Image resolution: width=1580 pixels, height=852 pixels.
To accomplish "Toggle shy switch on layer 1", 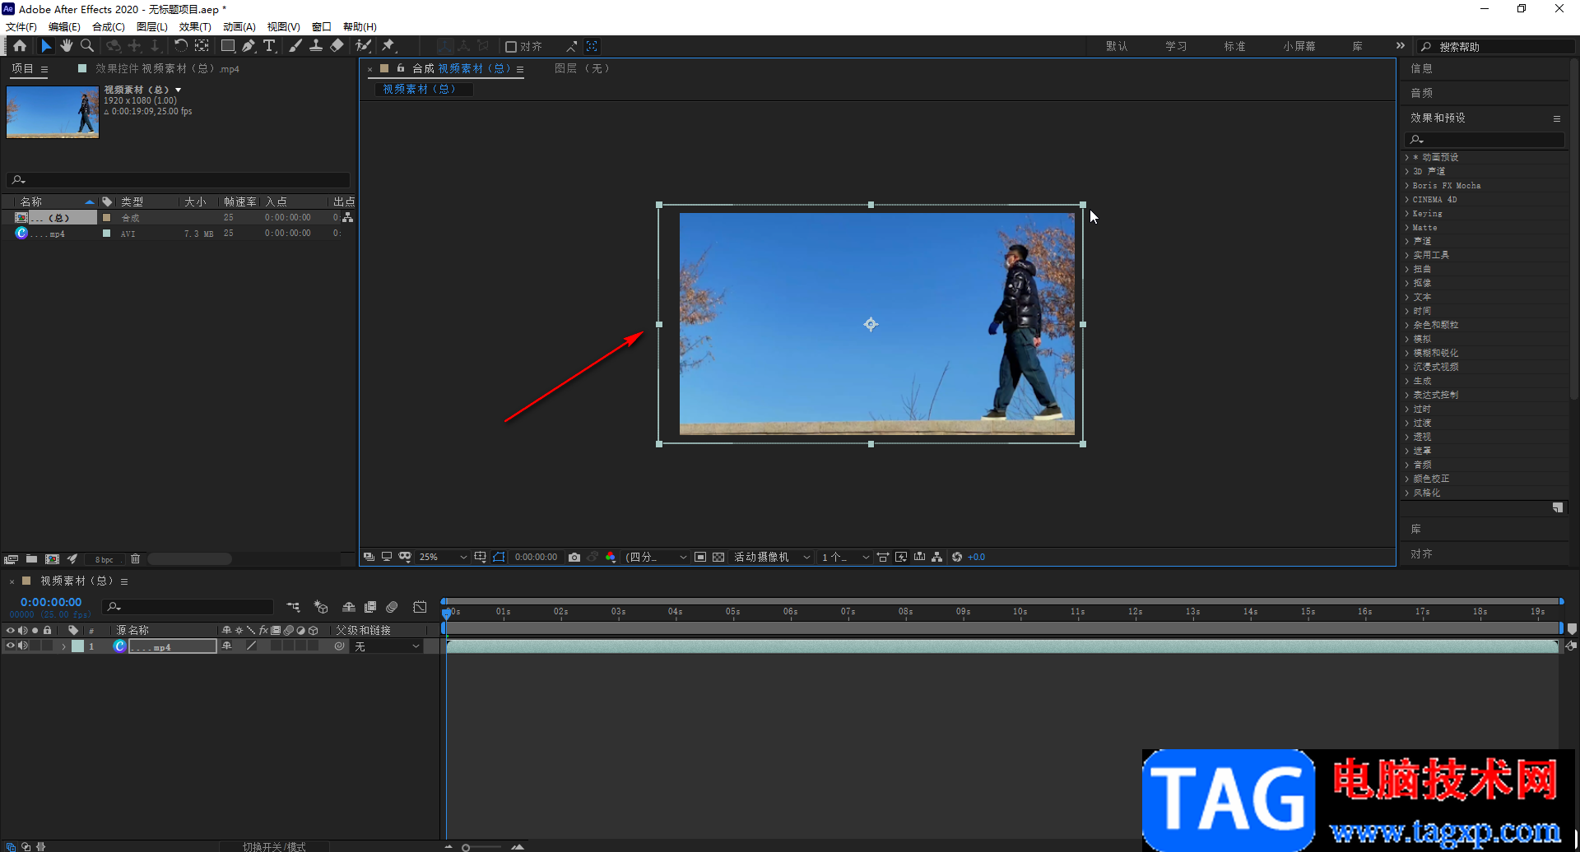I will point(226,646).
